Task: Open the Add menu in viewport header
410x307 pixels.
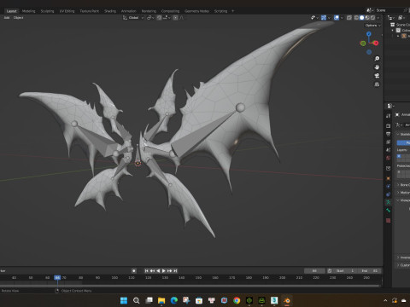Action: pyautogui.click(x=7, y=18)
